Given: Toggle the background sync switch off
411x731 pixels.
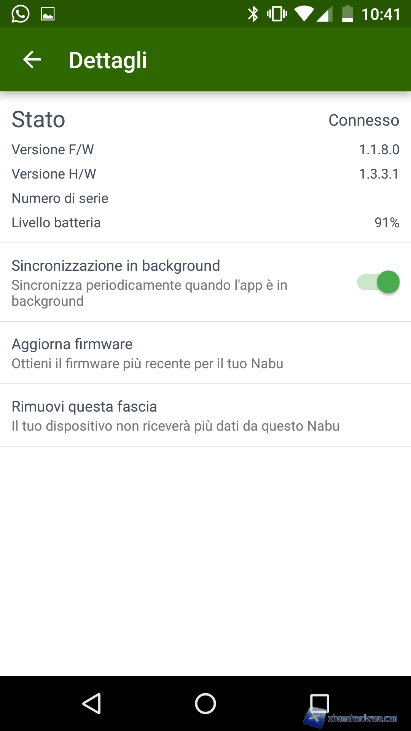Looking at the screenshot, I should point(378,282).
